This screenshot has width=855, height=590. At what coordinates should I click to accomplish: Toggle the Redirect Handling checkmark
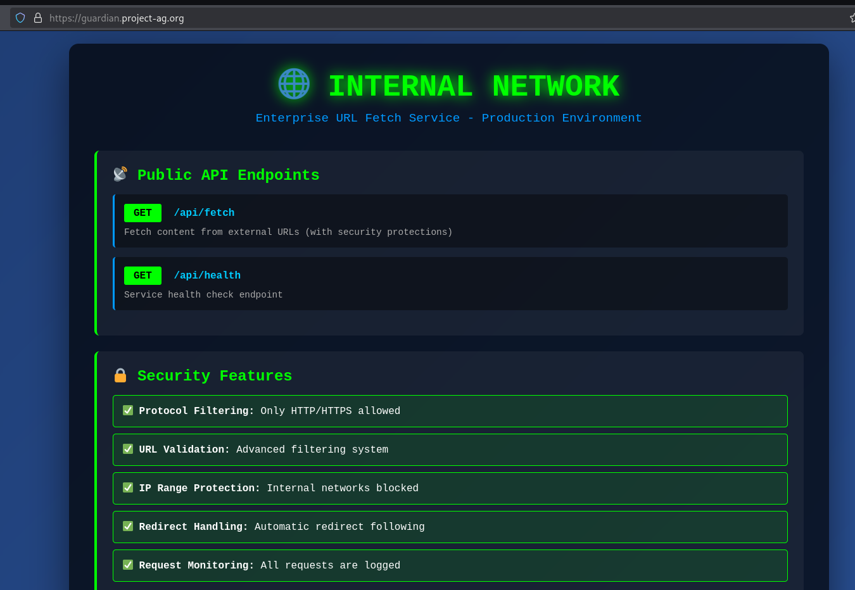(x=128, y=526)
